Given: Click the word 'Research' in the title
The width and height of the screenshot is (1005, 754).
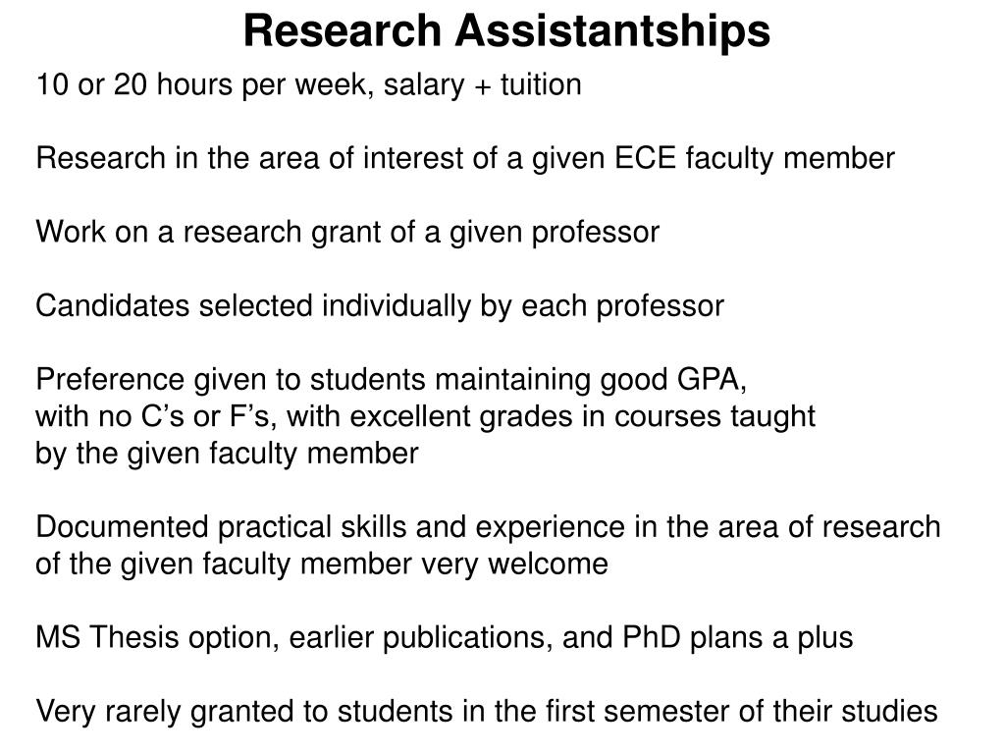Looking at the screenshot, I should [x=343, y=30].
